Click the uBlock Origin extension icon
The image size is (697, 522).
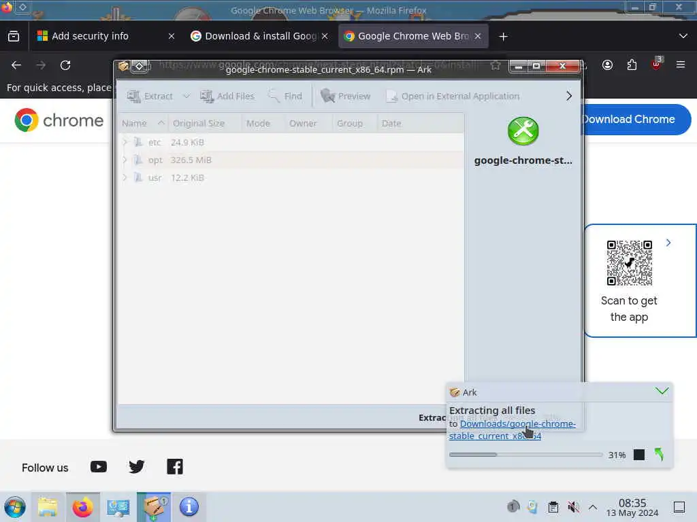click(x=656, y=65)
